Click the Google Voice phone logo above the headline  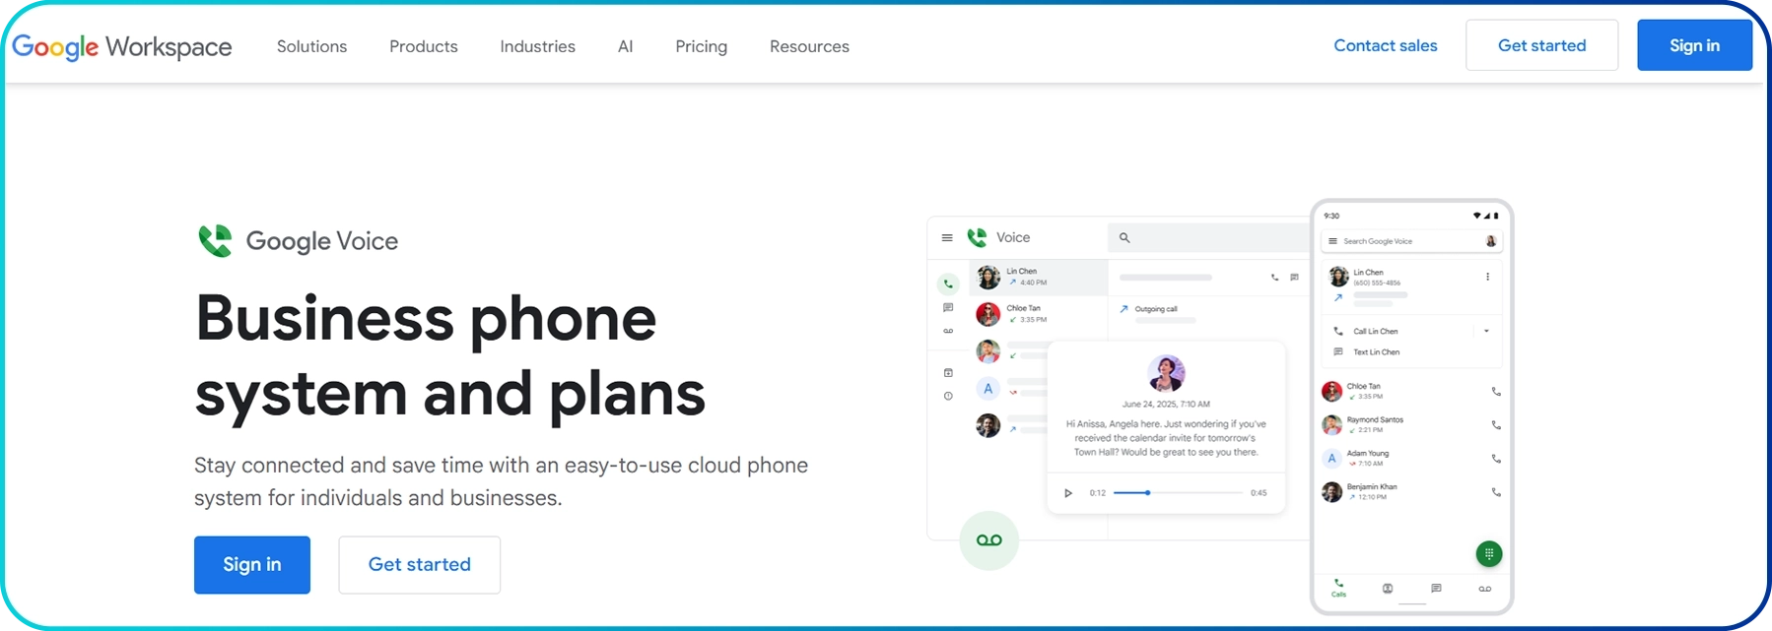tap(215, 240)
